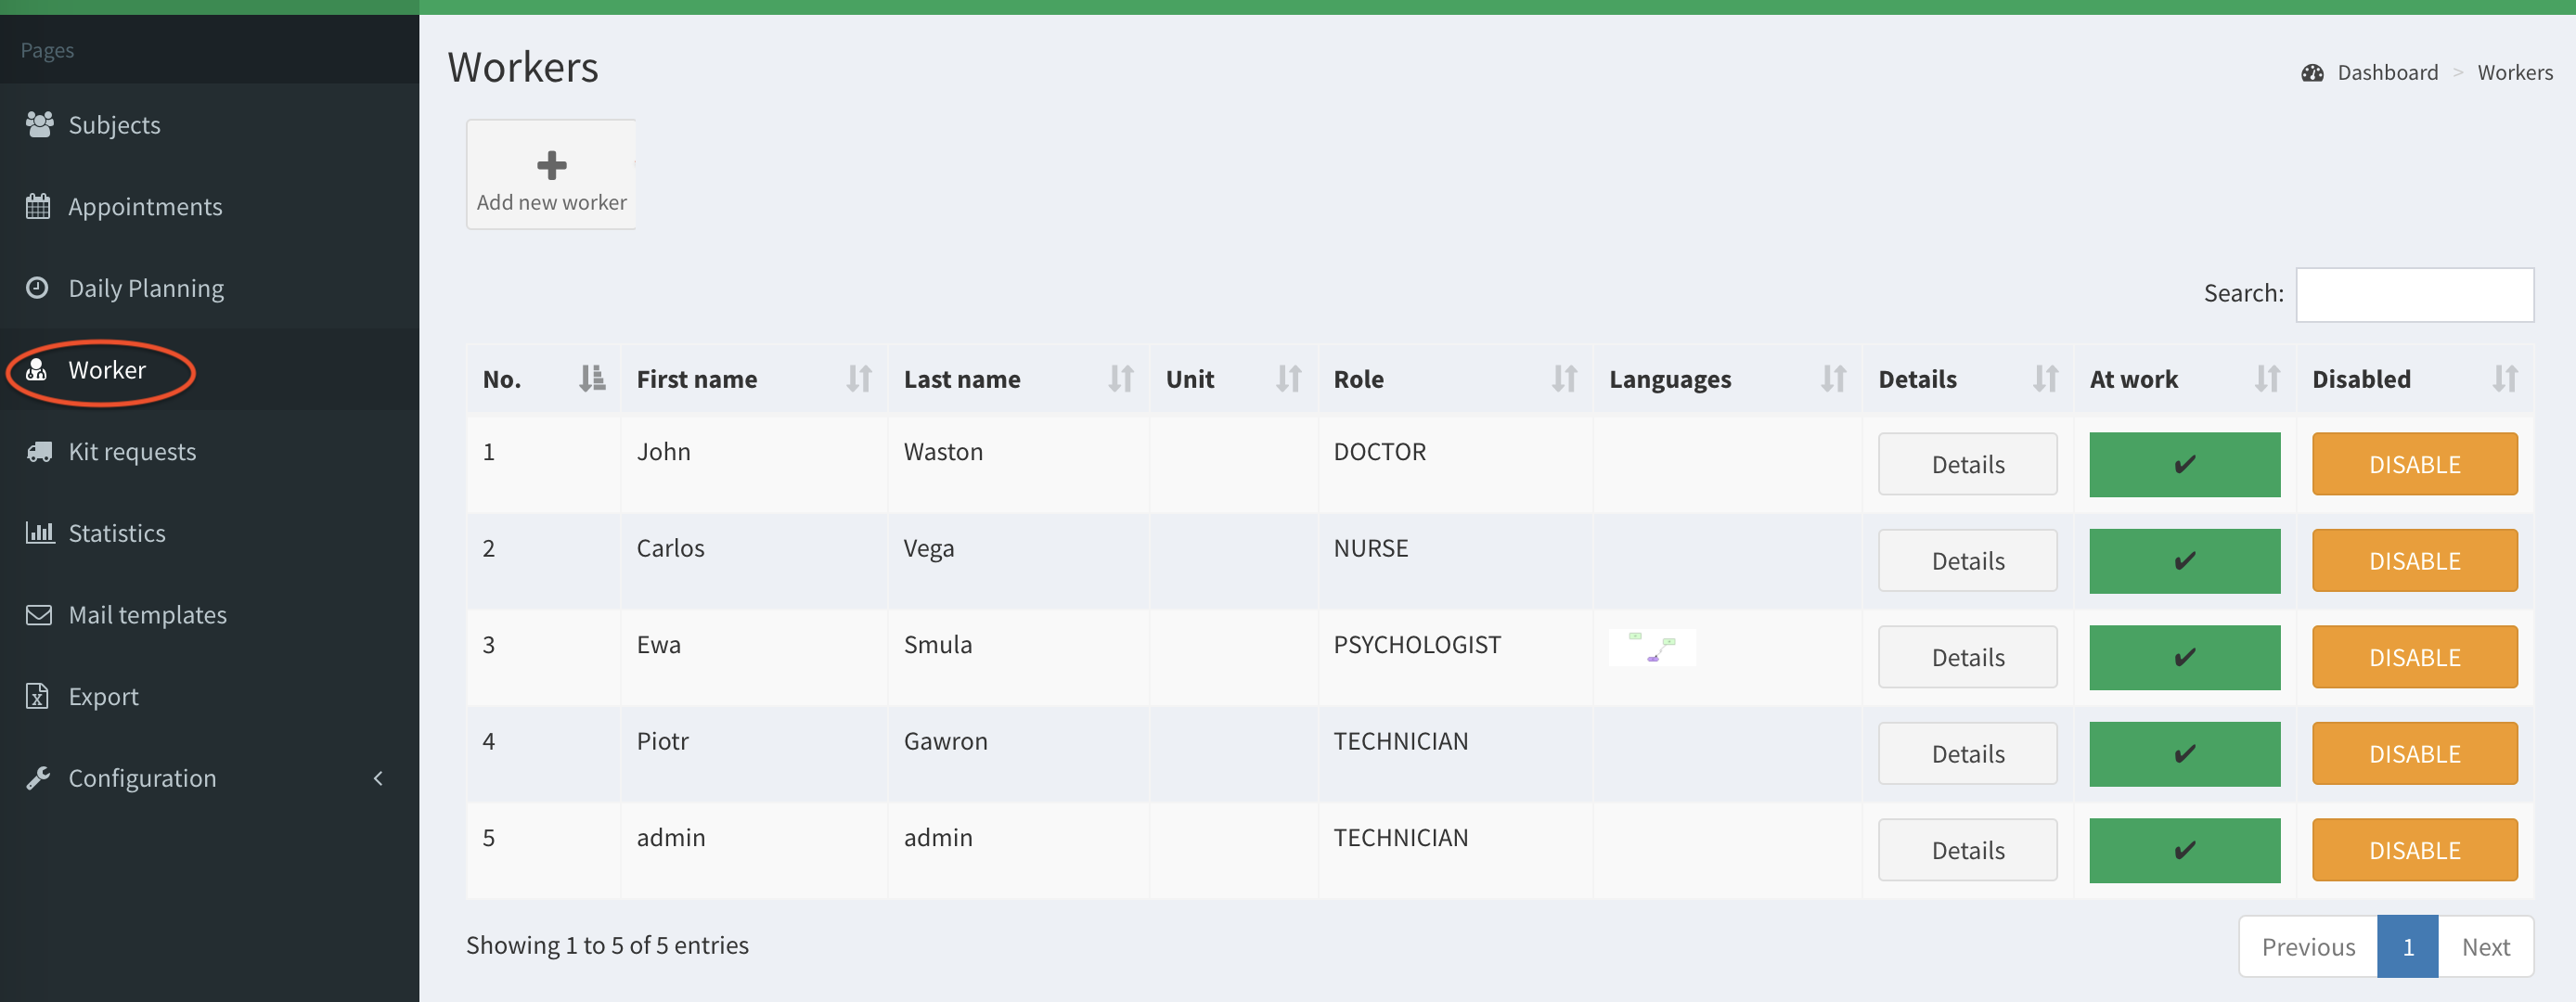Open the Worker page in sidebar
This screenshot has width=2576, height=1002.
[107, 370]
